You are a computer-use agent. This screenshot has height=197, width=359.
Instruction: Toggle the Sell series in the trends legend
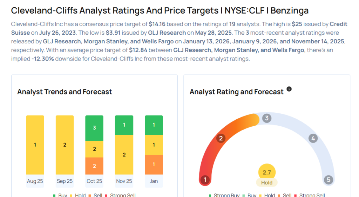(95, 195)
